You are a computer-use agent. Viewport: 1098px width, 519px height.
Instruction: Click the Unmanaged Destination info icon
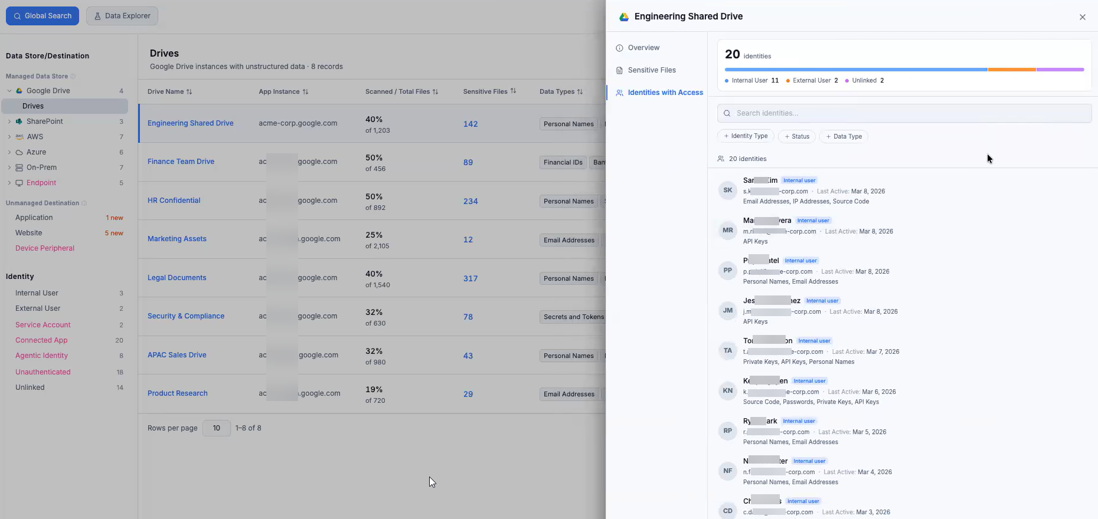pos(84,203)
